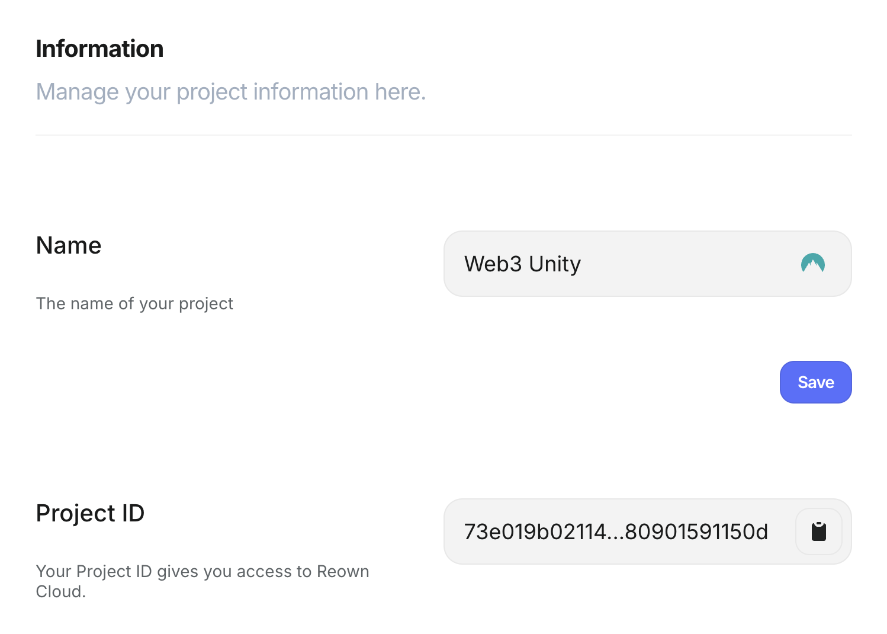
Task: Click the ending digits '80901591150d' of Project ID
Action: point(696,532)
